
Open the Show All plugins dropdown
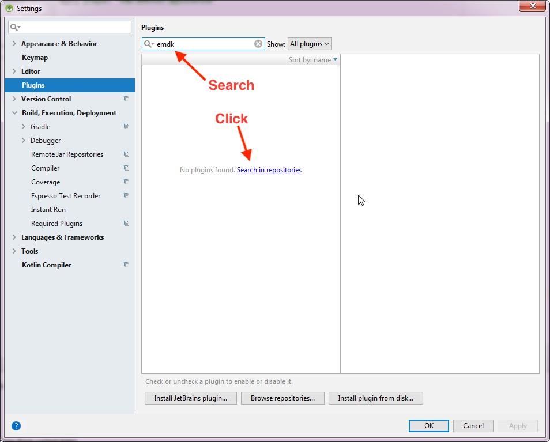310,44
